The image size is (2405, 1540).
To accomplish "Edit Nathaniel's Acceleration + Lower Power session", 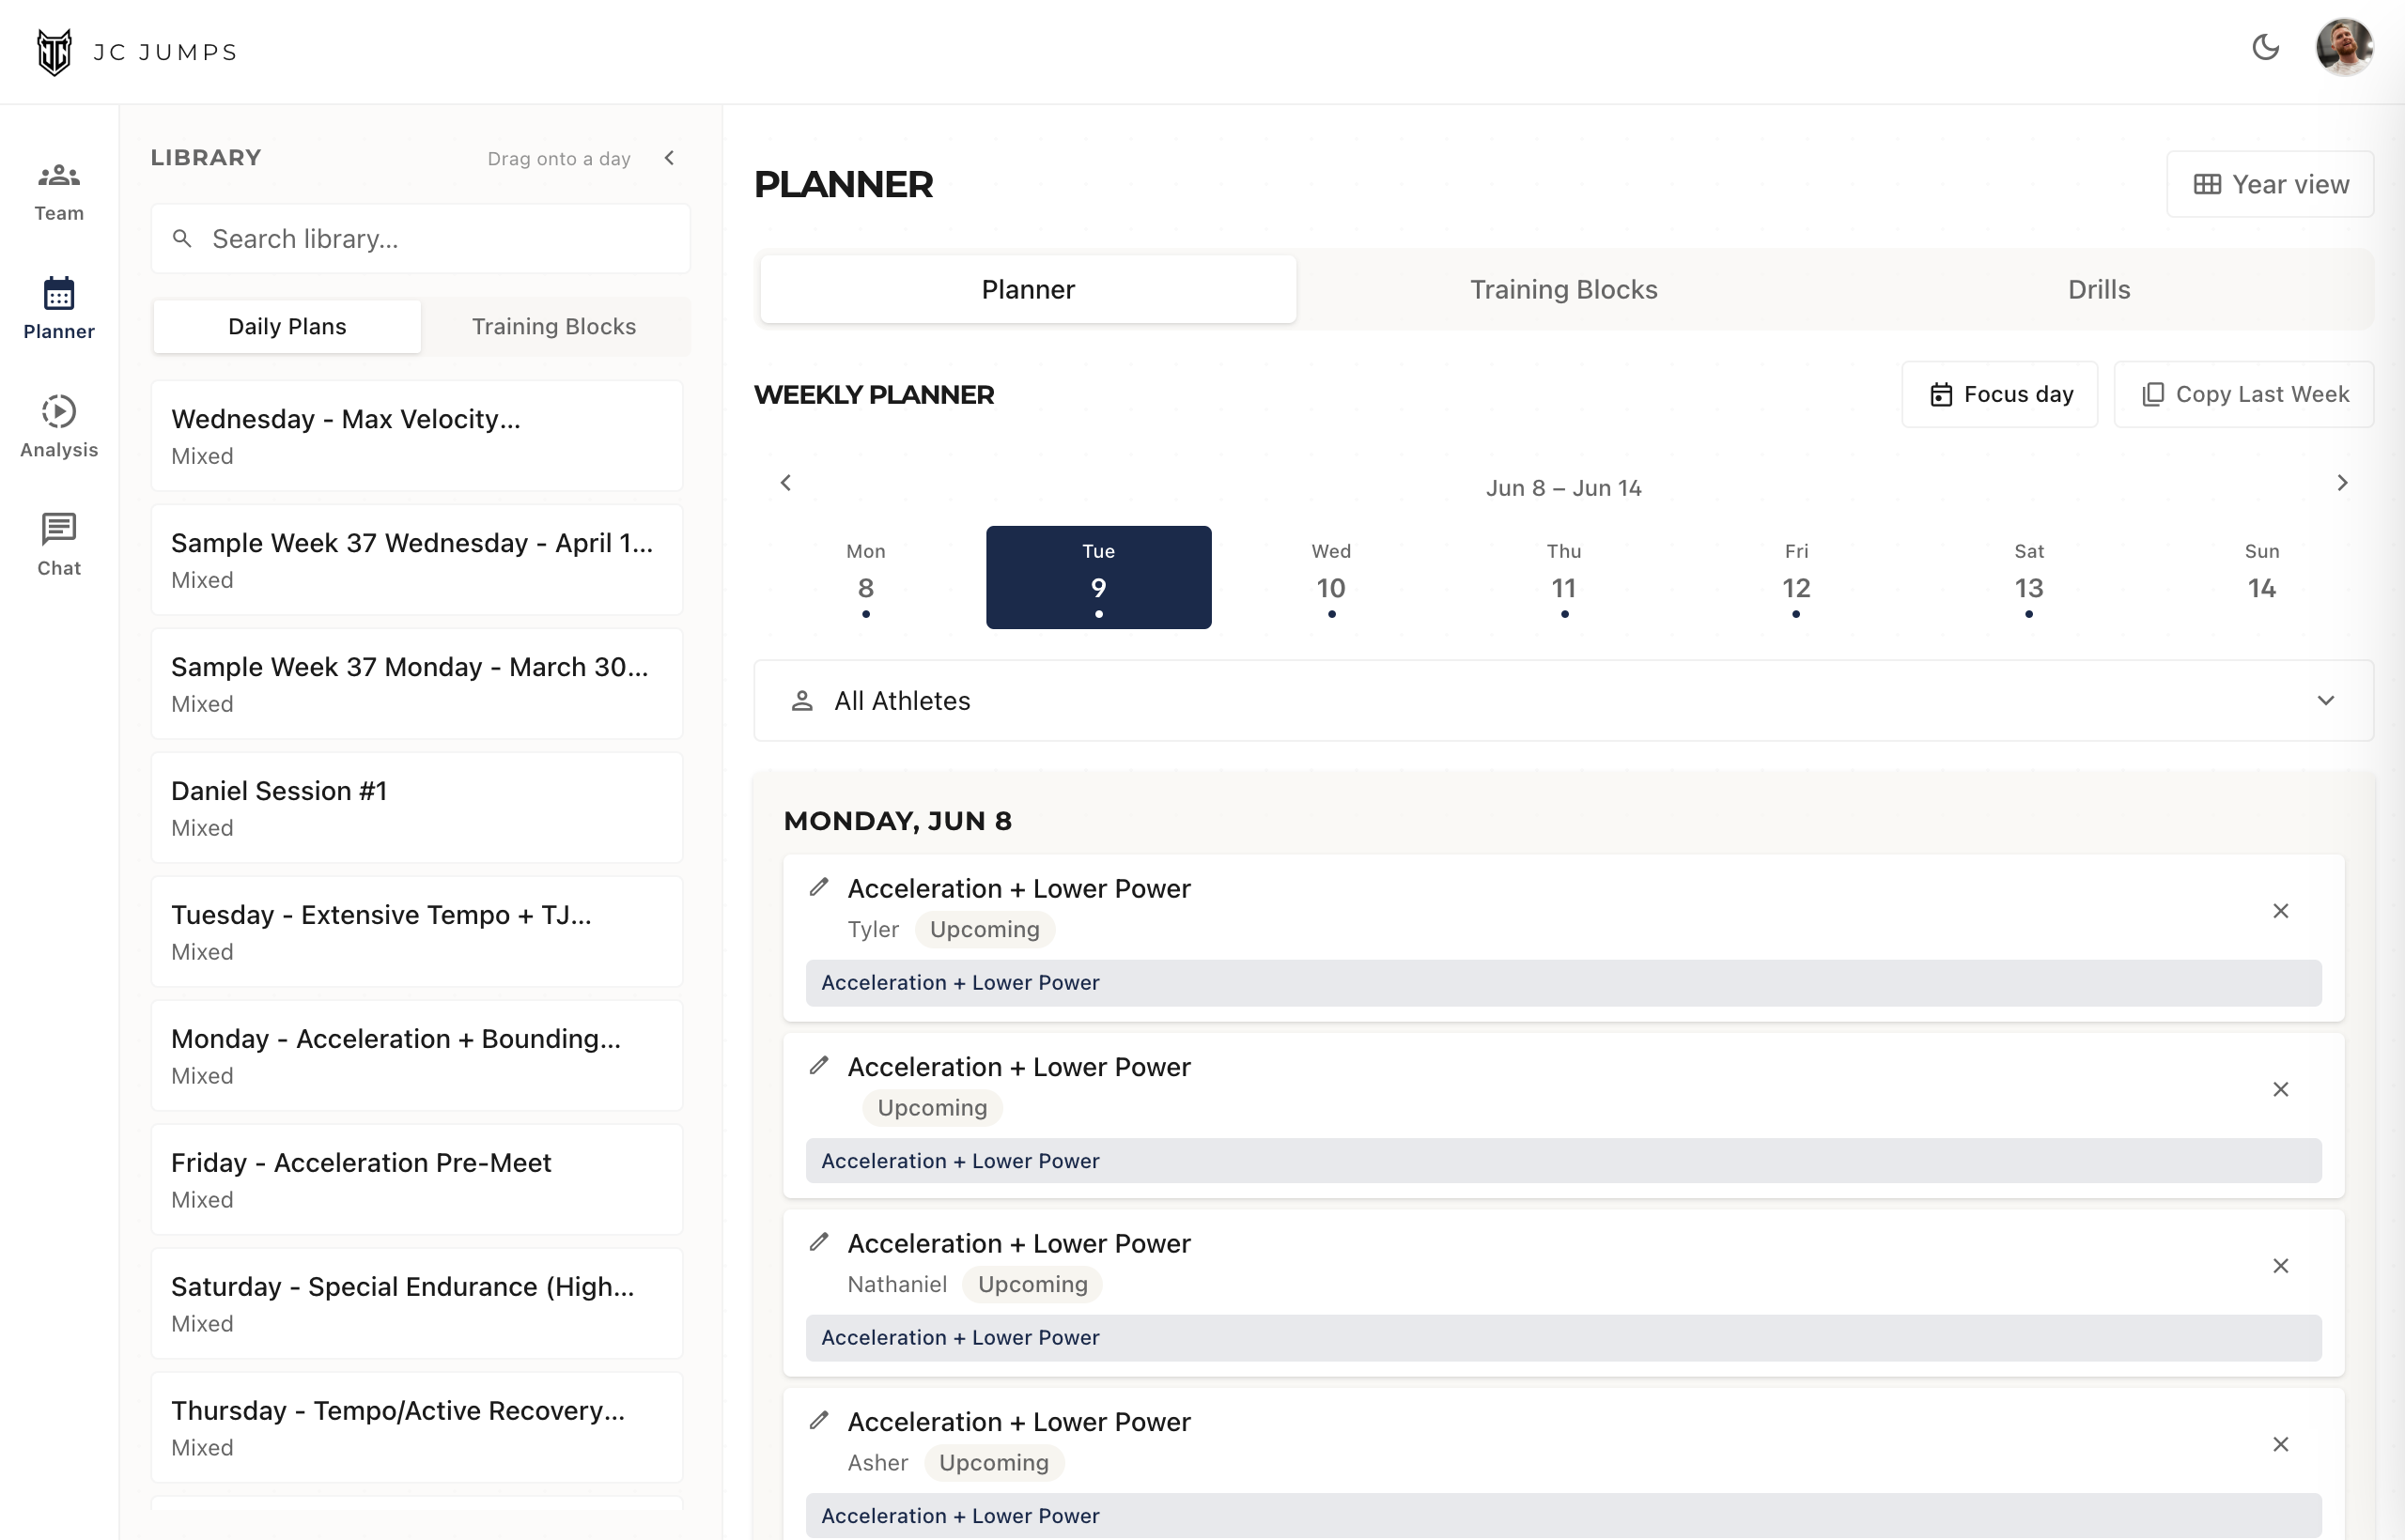I will pyautogui.click(x=818, y=1242).
